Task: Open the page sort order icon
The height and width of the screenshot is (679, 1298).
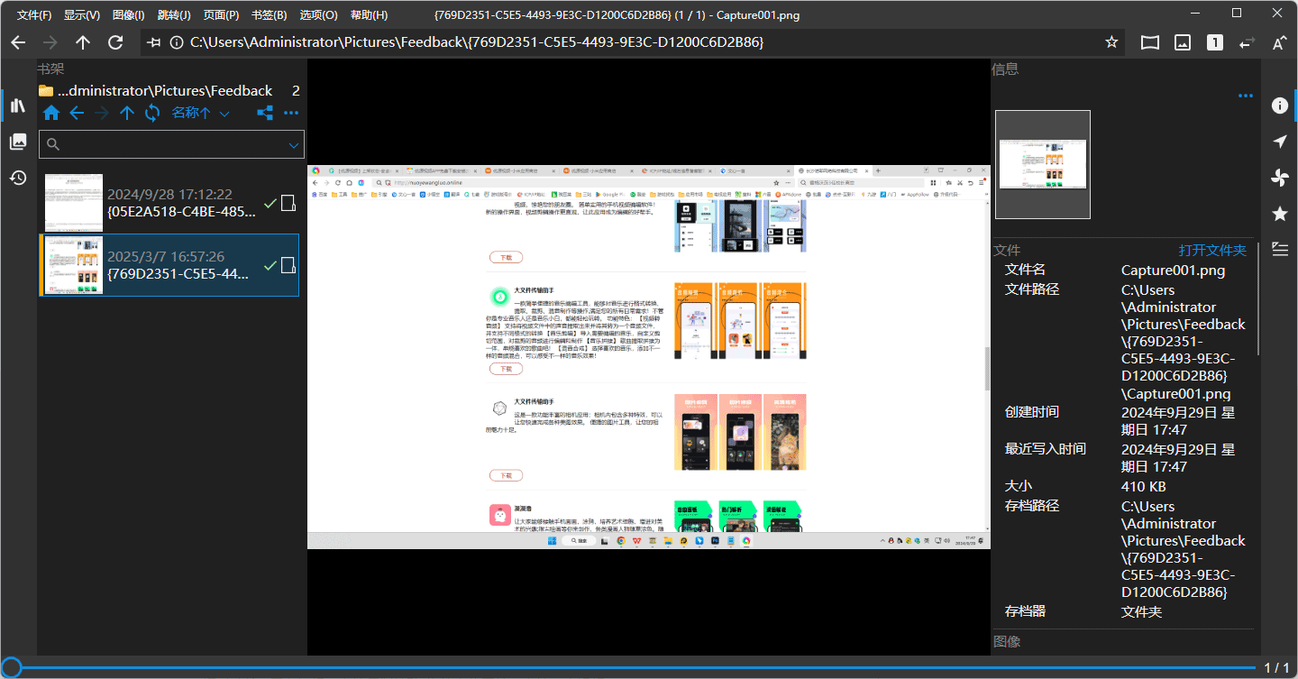Action: (x=1279, y=42)
